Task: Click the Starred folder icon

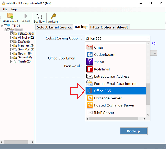Action: (x=15, y=58)
